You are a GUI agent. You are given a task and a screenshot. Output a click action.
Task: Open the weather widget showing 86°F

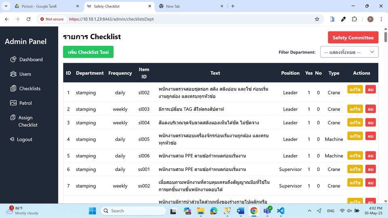[x=22, y=211]
